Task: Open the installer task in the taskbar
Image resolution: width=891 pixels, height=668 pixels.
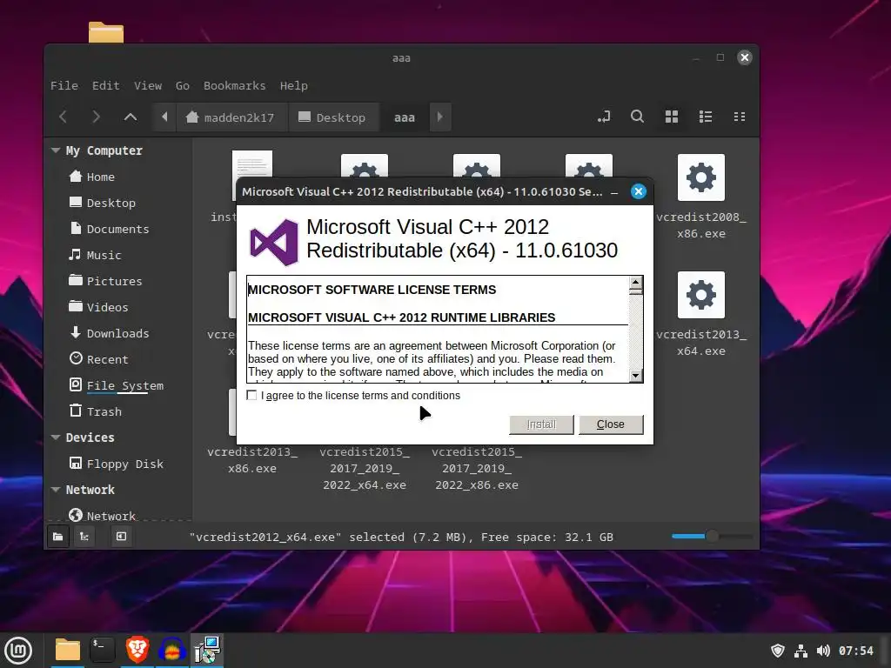Action: pyautogui.click(x=207, y=651)
